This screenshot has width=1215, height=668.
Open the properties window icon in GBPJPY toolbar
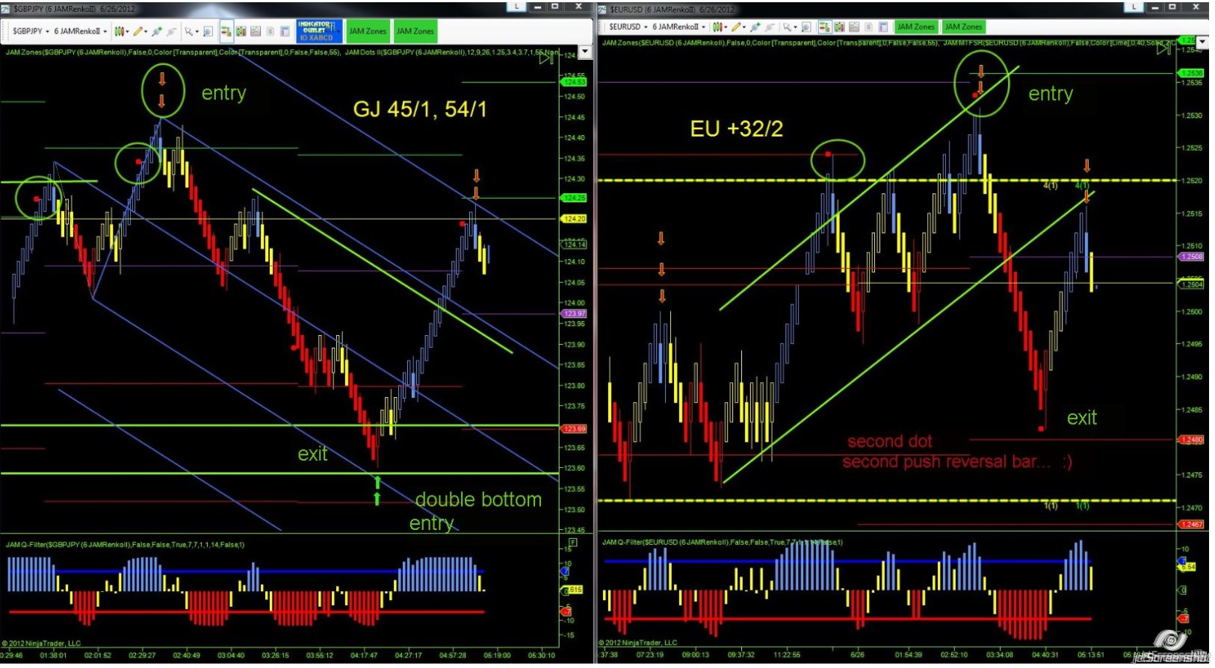click(x=284, y=31)
